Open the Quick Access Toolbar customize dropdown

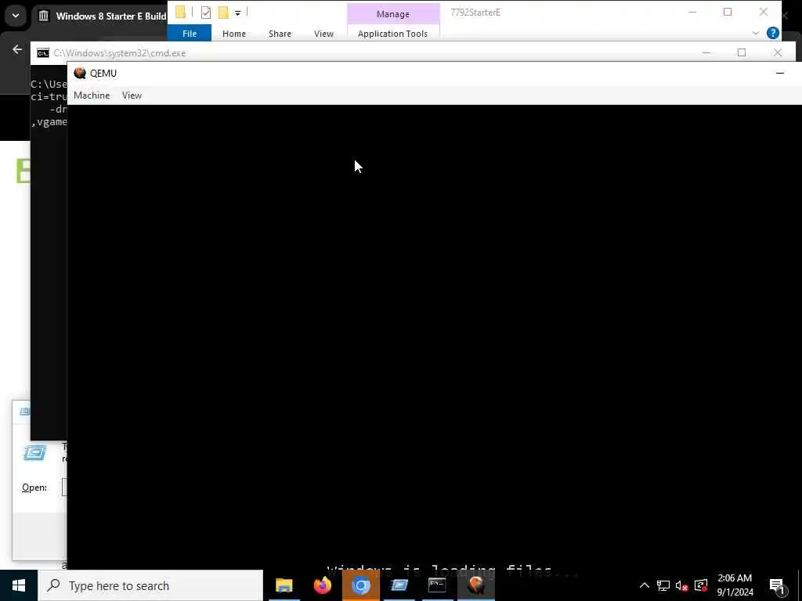(x=237, y=13)
